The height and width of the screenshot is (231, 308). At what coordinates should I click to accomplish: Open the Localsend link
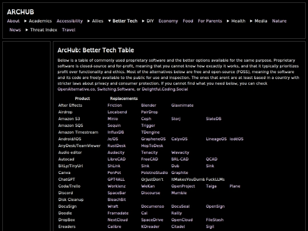[x=117, y=112]
